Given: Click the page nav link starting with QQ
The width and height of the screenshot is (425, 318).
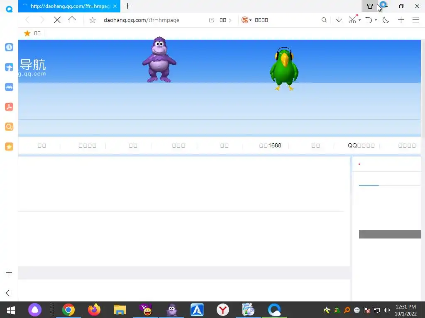Looking at the screenshot, I should coord(361,145).
